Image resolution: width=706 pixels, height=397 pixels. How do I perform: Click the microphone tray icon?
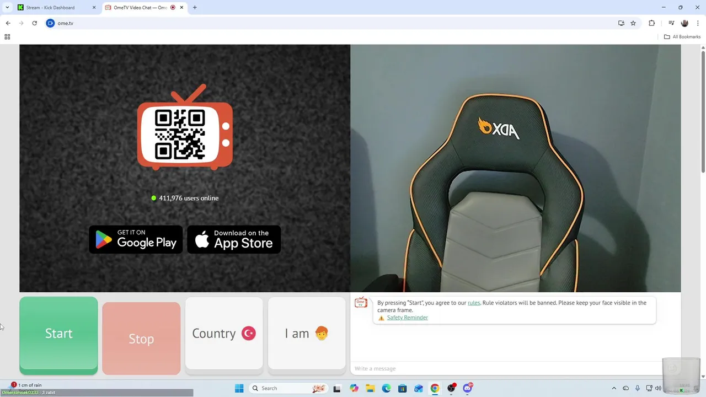click(x=638, y=388)
